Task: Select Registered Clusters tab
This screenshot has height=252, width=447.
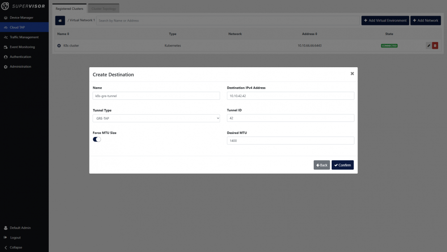Action: (x=69, y=9)
